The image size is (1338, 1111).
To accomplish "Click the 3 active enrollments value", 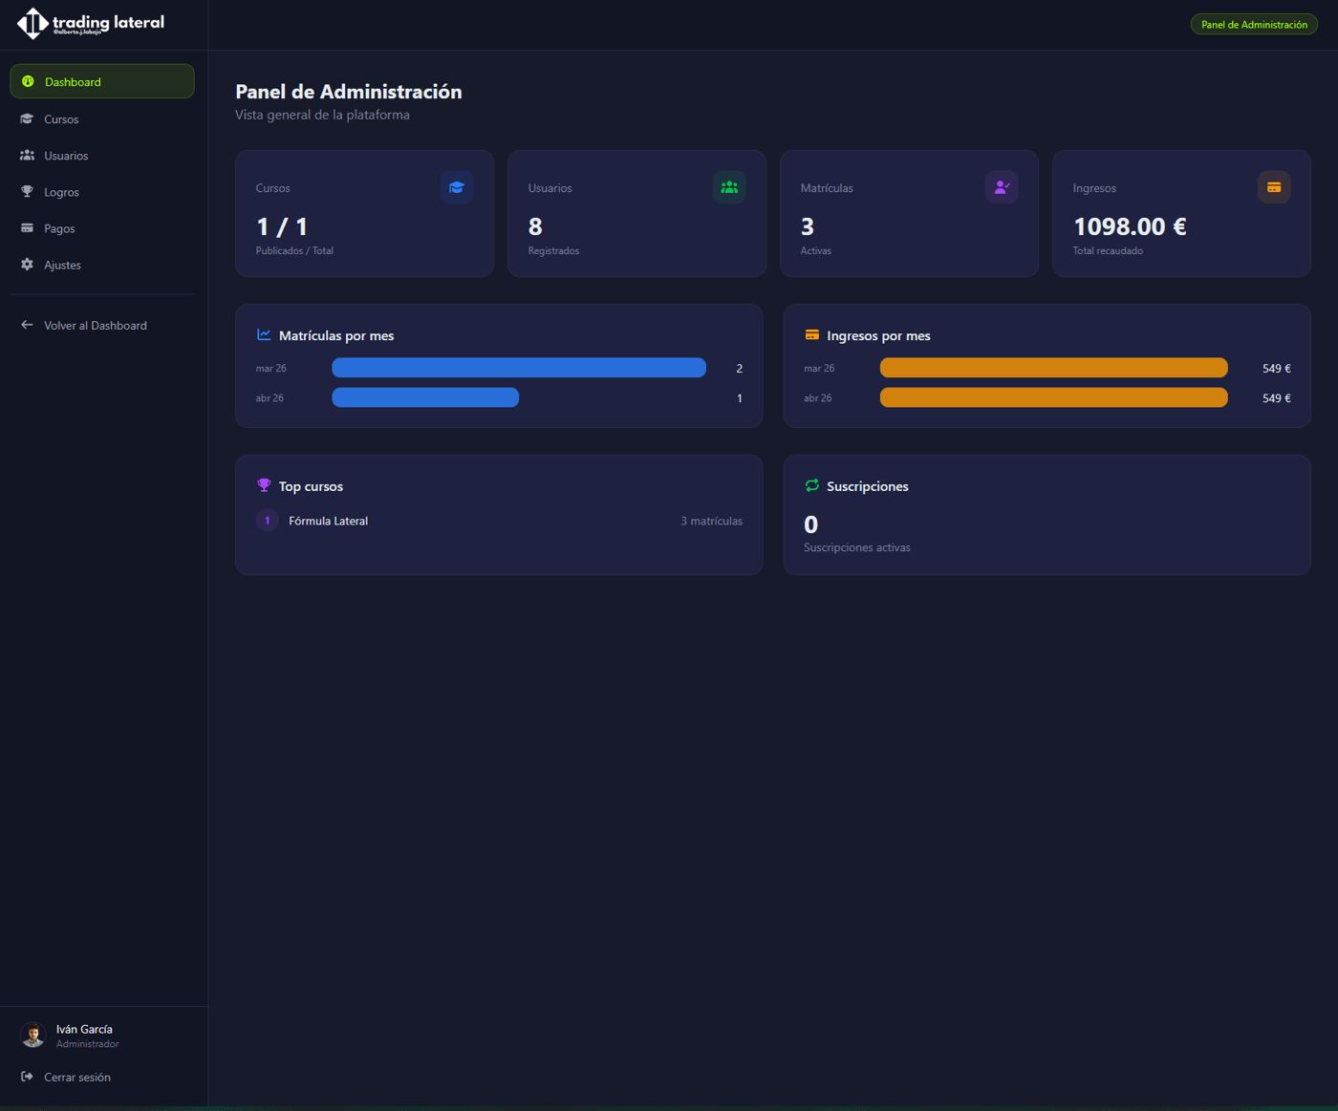I will pos(808,226).
